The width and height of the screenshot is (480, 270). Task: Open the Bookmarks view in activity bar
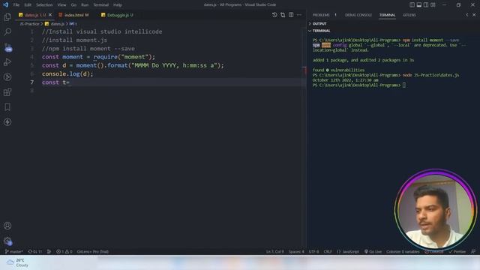pyautogui.click(x=7, y=107)
